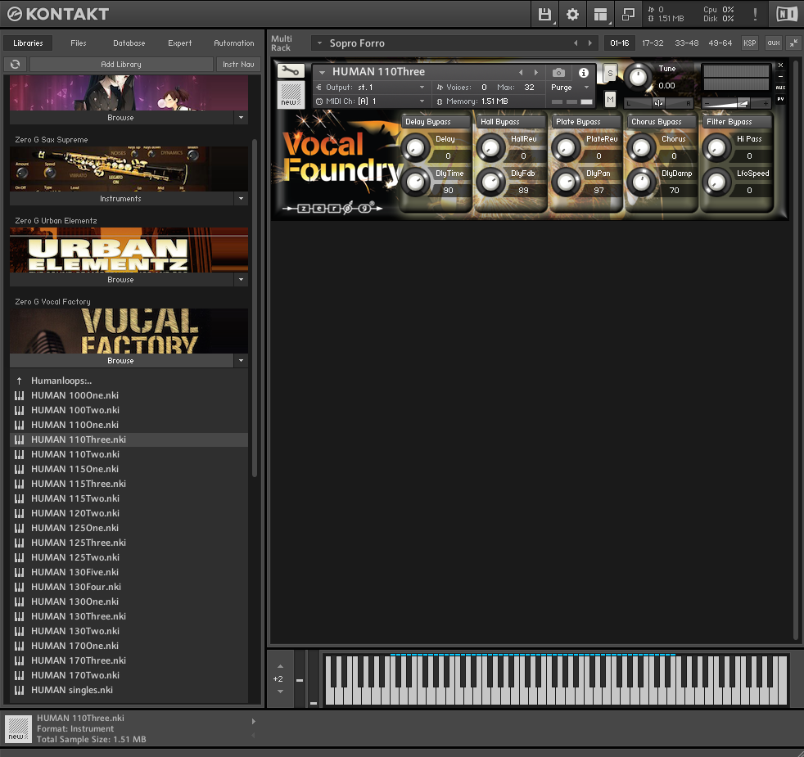Image resolution: width=804 pixels, height=757 pixels.
Task: Toggle aux sends panel
Action: 773,43
